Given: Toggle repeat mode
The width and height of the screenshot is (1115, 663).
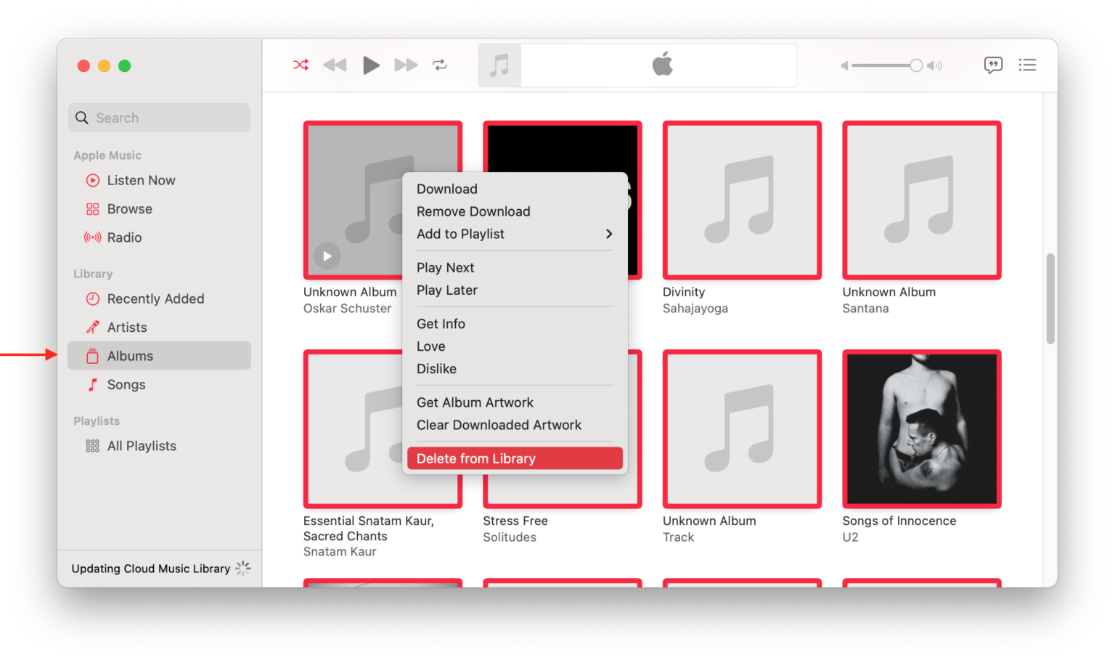Looking at the screenshot, I should tap(440, 65).
